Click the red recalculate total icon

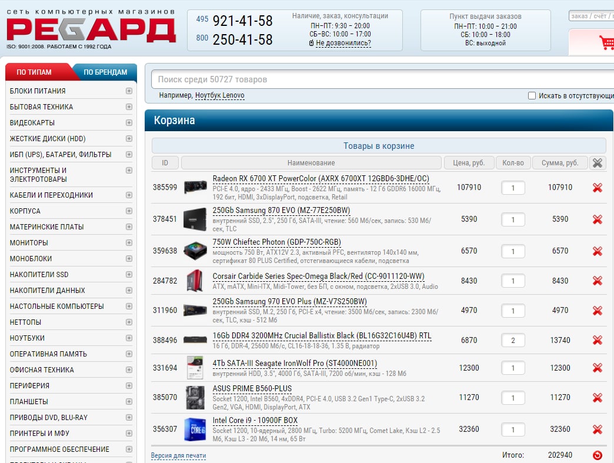597,455
